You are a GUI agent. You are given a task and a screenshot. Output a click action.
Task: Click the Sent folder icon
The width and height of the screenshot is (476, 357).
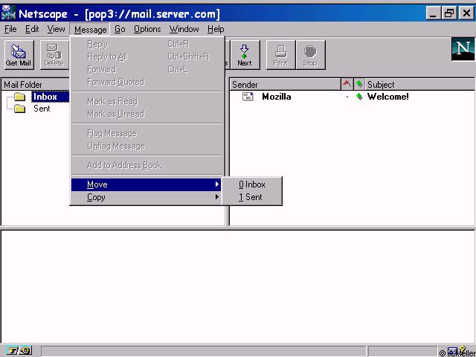20,109
